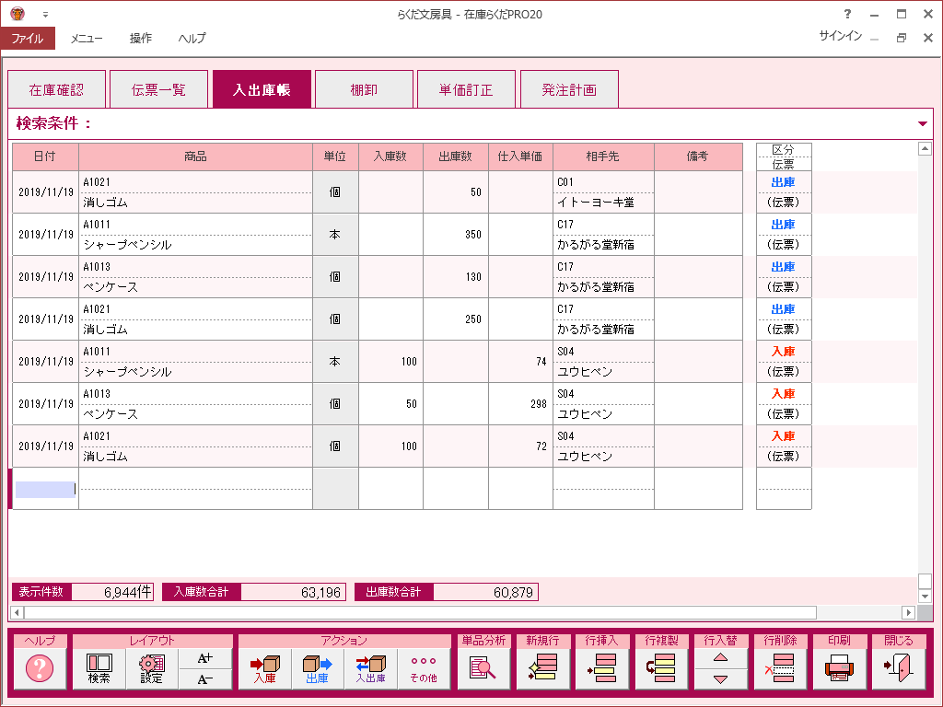The height and width of the screenshot is (707, 943).
Task: Click the サインイン link
Action: click(840, 36)
